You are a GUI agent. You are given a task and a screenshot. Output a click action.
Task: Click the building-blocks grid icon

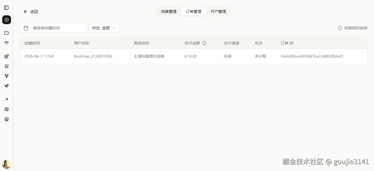coord(6,56)
